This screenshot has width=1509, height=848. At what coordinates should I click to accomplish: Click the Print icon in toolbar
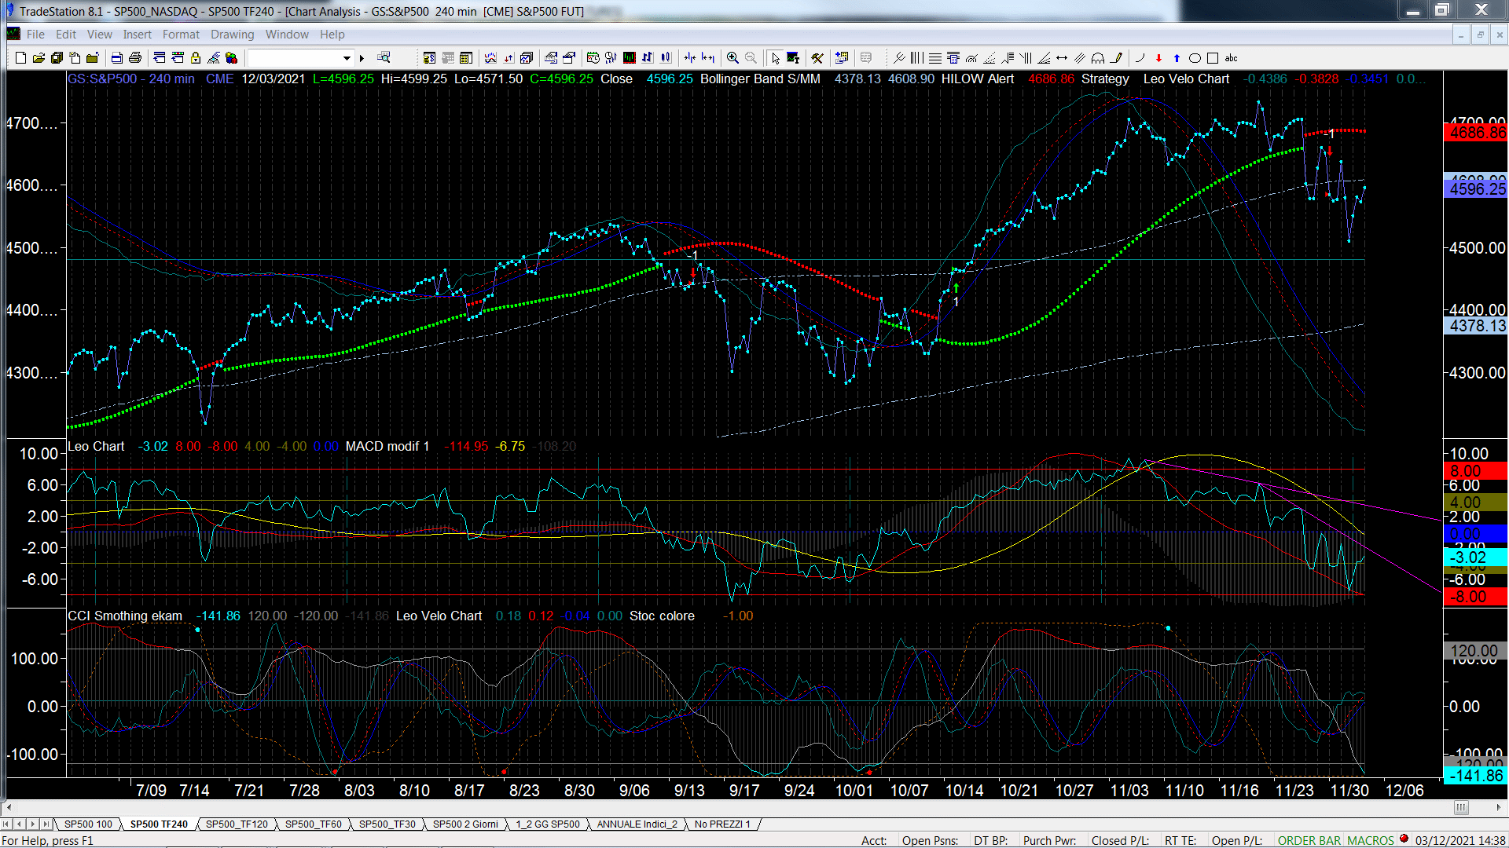pos(135,58)
